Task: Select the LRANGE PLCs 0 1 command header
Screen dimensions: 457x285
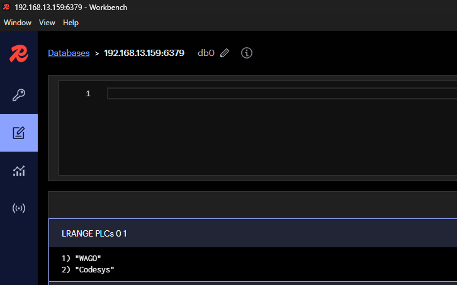Action: (253, 233)
